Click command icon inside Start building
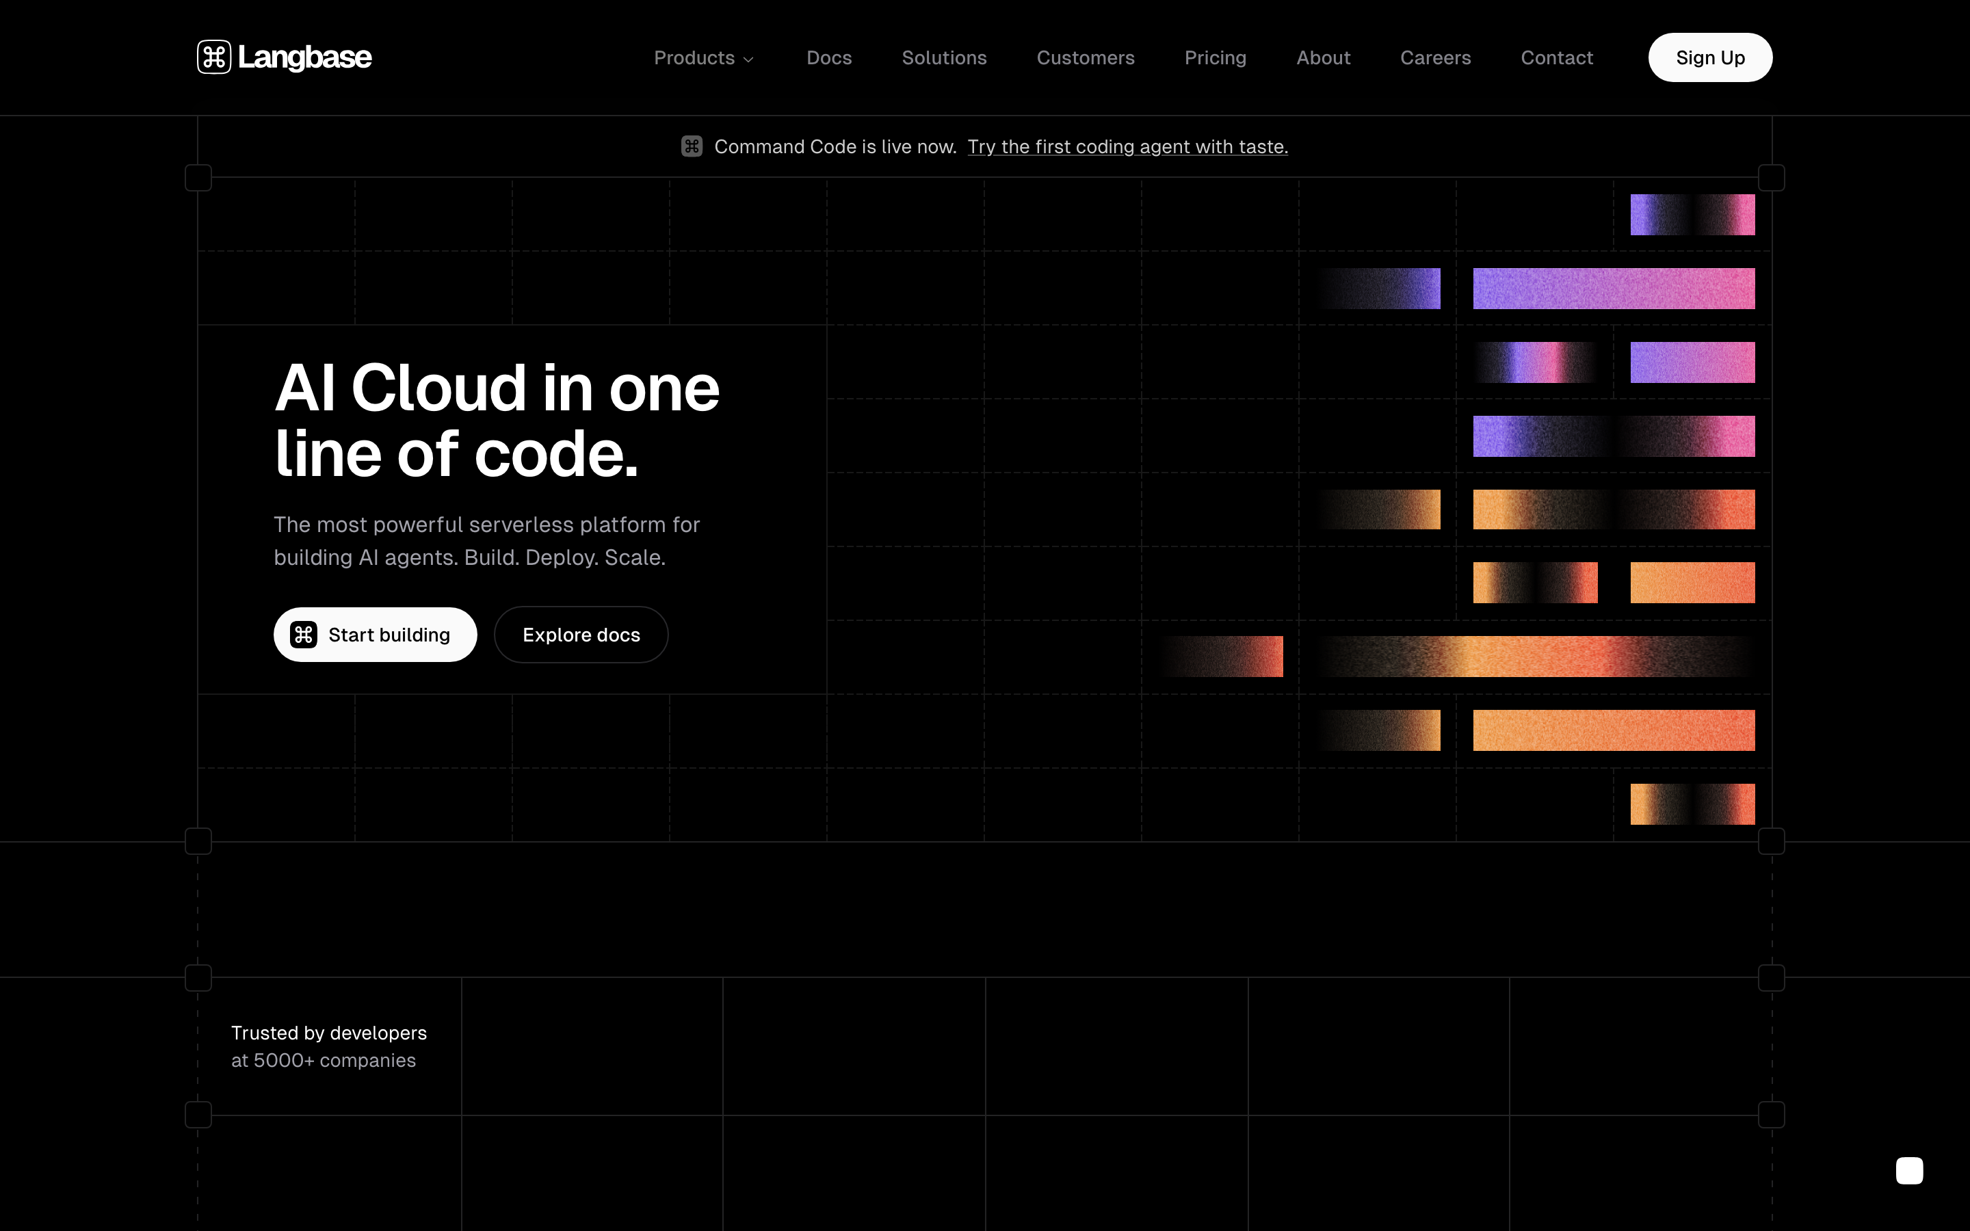Image resolution: width=1970 pixels, height=1231 pixels. coord(304,635)
